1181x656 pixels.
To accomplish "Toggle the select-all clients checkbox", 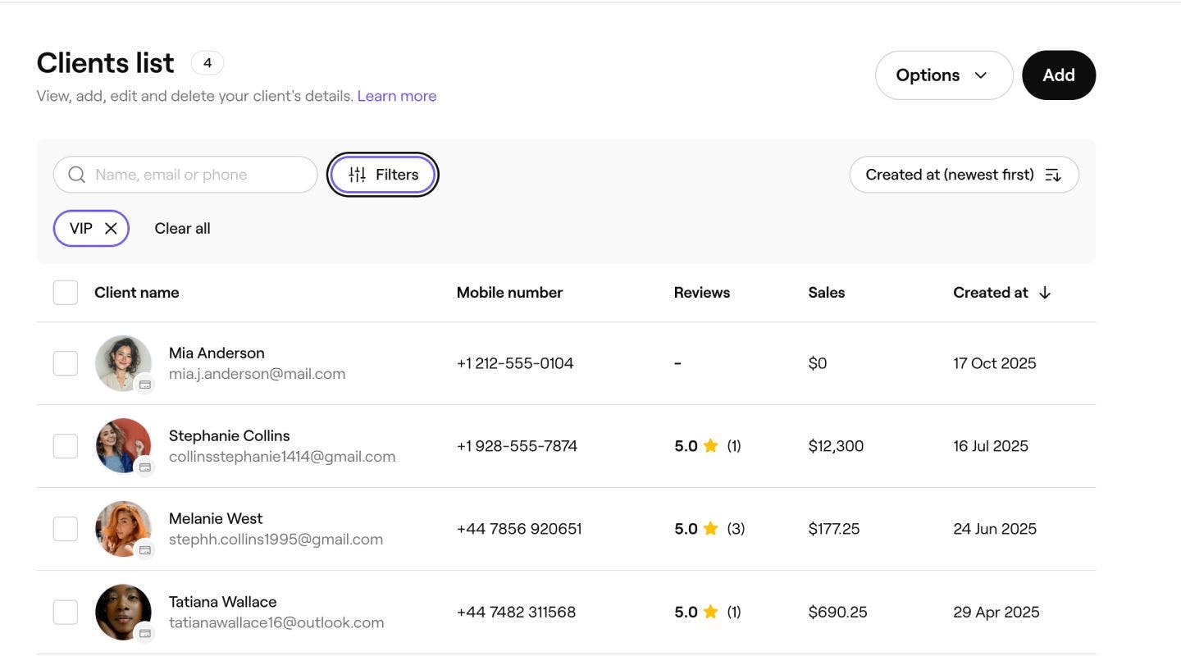I will coord(66,293).
